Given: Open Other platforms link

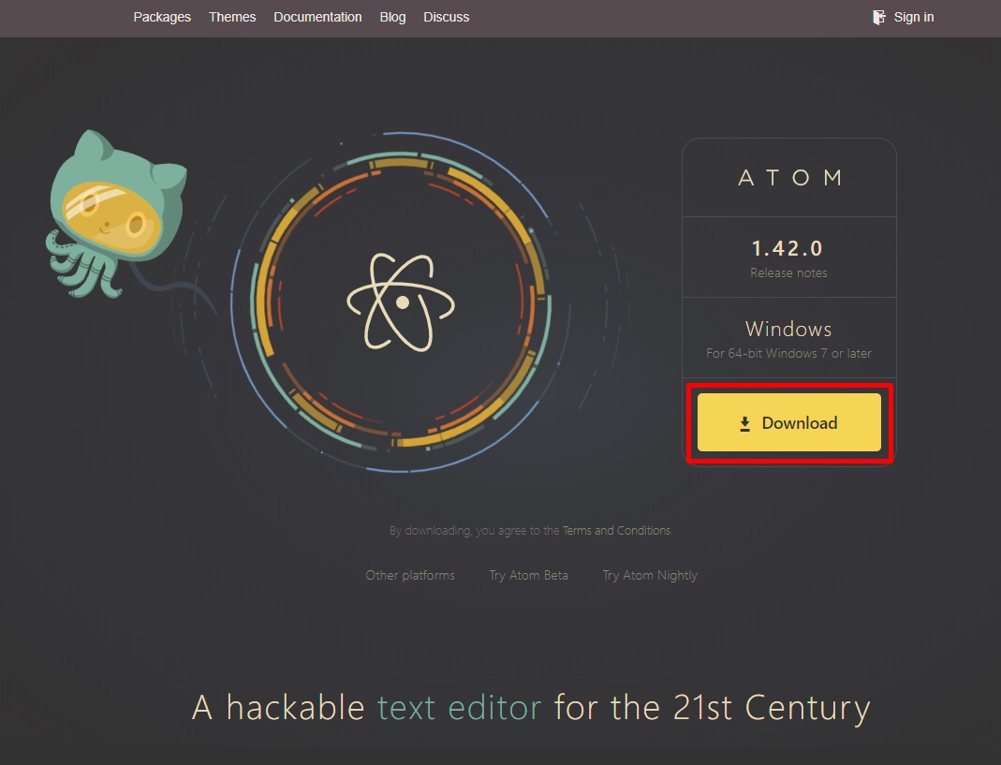Looking at the screenshot, I should click(410, 575).
